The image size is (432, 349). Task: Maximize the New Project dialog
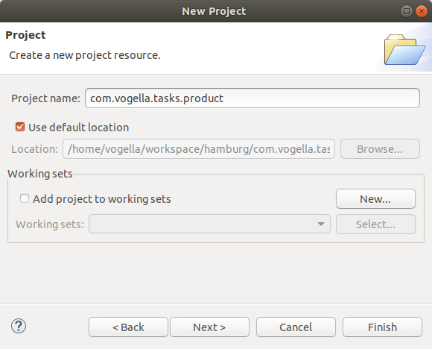click(x=407, y=11)
